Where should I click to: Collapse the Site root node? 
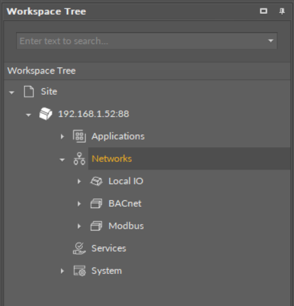pos(12,93)
